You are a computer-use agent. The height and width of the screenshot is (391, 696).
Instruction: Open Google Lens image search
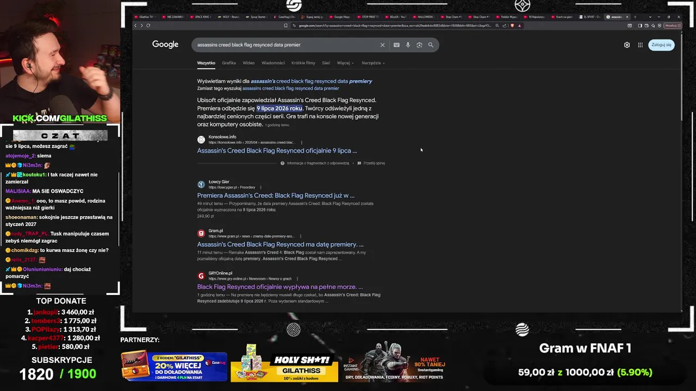coord(419,45)
